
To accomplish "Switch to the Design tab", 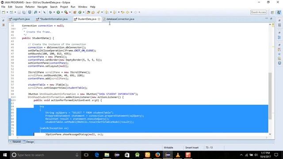I will [28, 142].
